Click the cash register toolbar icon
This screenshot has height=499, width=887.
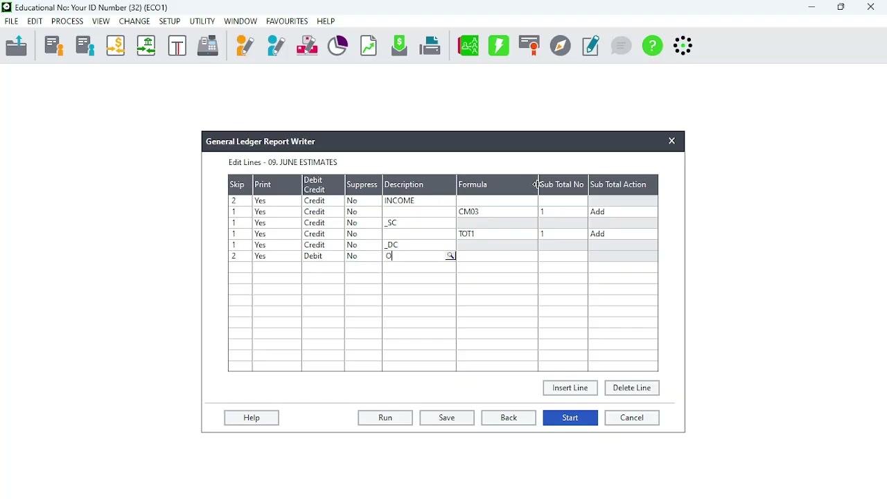pos(208,46)
